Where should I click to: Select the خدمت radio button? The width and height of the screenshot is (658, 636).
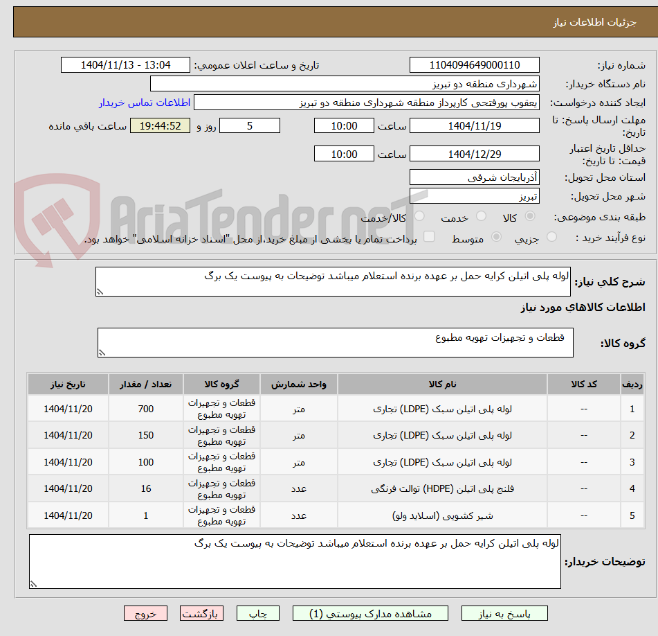482,216
